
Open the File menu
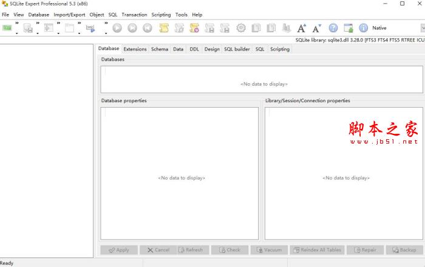point(5,15)
